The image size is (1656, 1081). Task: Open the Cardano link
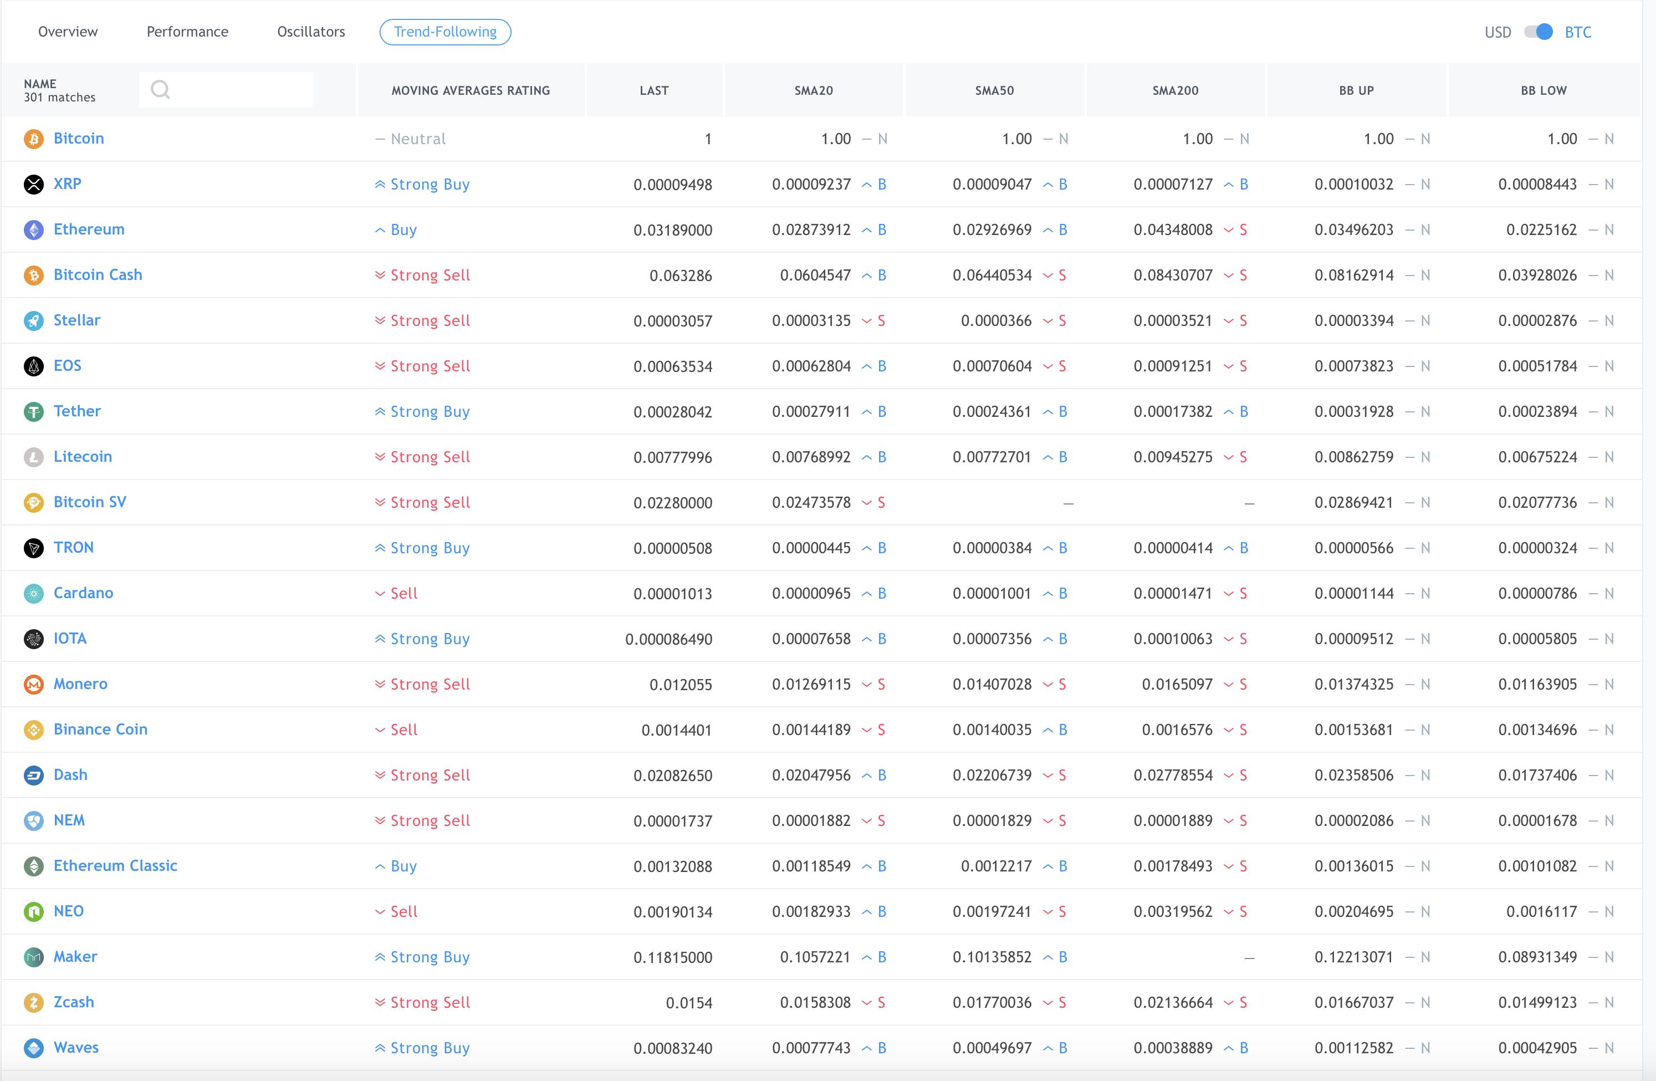pos(84,593)
